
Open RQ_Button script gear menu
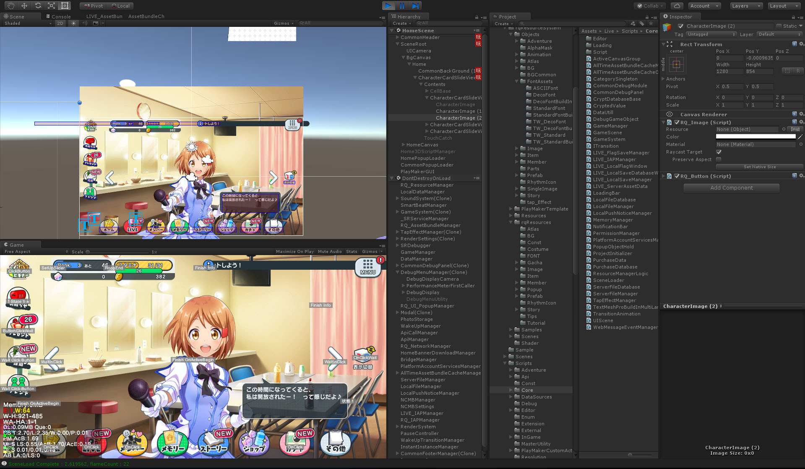pos(801,176)
